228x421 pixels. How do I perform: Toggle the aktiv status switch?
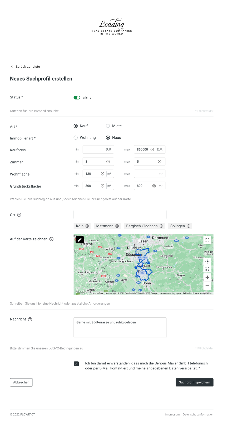(x=77, y=98)
